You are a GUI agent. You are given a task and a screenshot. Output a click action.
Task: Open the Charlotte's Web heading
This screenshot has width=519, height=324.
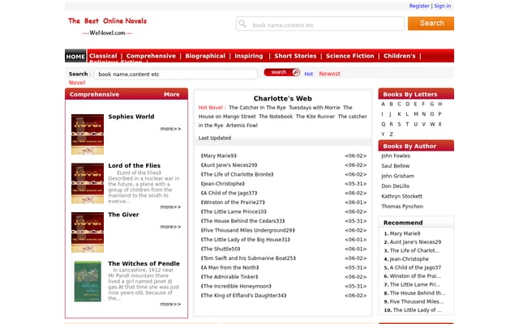[x=283, y=99]
